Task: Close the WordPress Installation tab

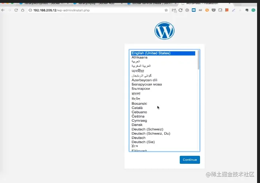Action: (x=229, y=3)
